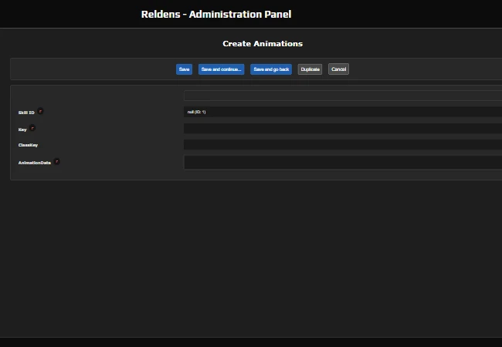
Task: Click the ClassKey label text
Action: click(x=28, y=145)
